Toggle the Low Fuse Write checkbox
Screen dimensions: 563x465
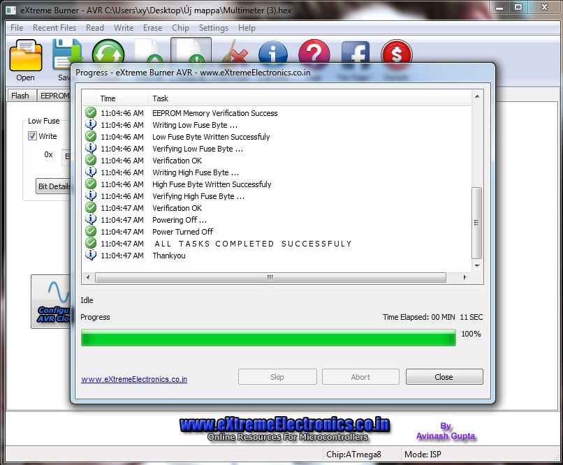[x=32, y=136]
